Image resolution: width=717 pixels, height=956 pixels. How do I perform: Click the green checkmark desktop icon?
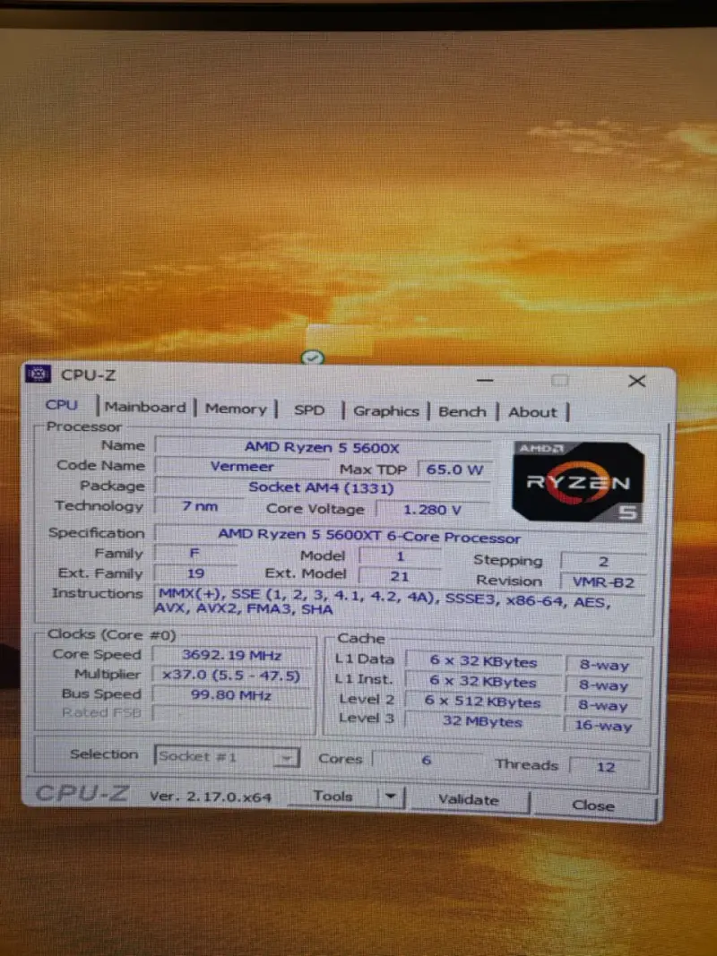click(x=313, y=357)
